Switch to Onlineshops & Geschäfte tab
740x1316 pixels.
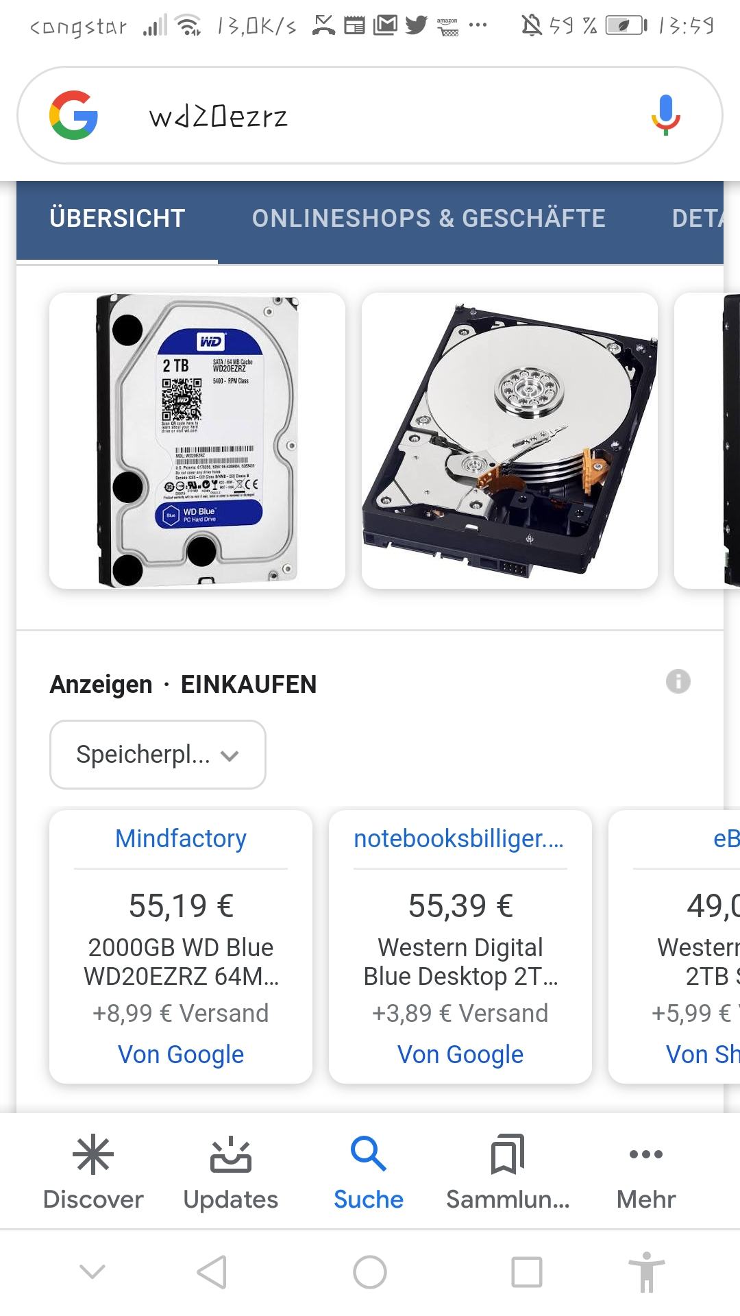point(429,218)
